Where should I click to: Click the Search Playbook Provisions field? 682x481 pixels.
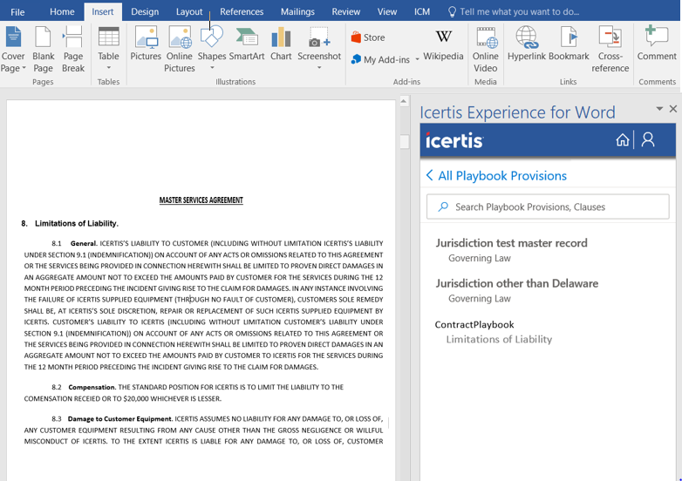point(548,207)
